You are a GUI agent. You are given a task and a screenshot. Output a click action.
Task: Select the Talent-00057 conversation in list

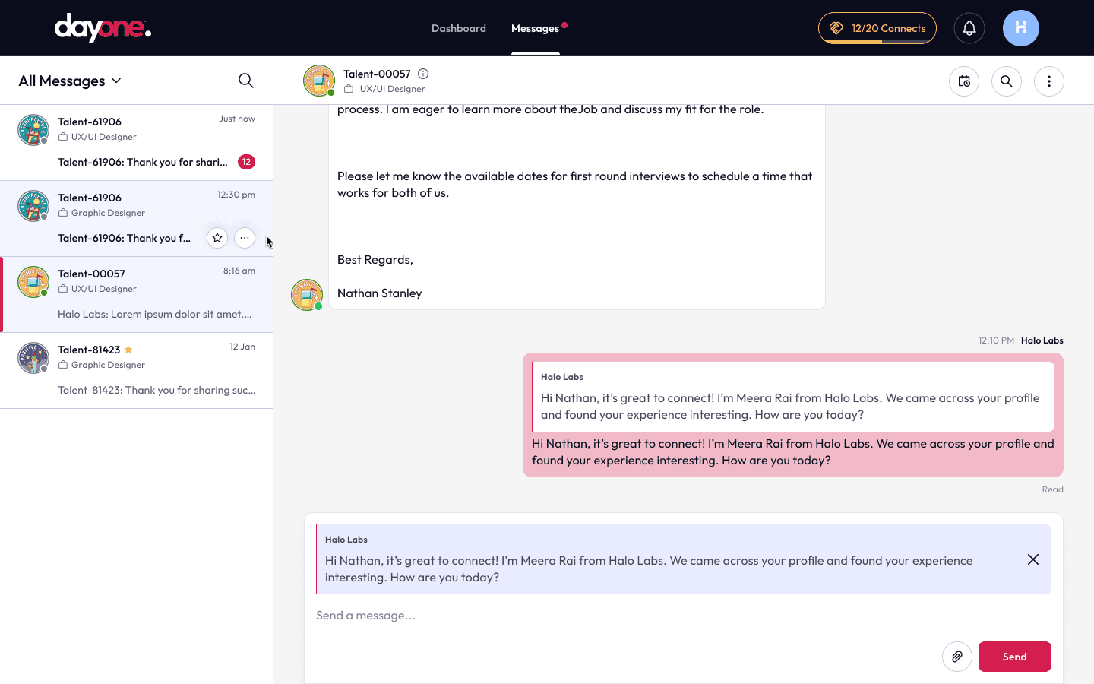(137, 295)
